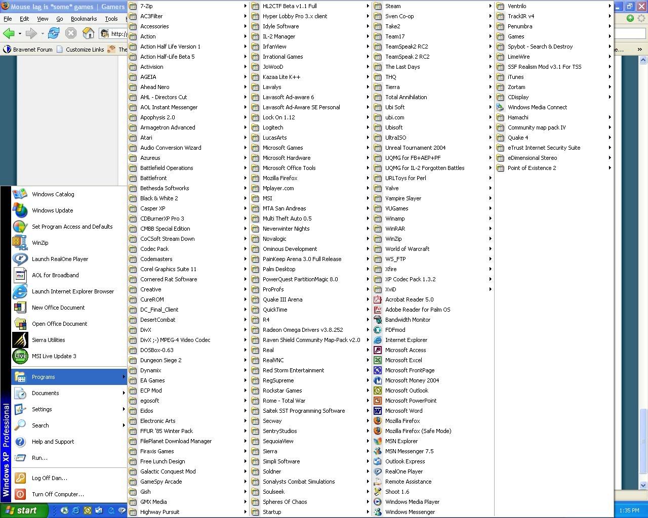Launch Windows Media Connect
The width and height of the screenshot is (648, 518).
coord(554,107)
